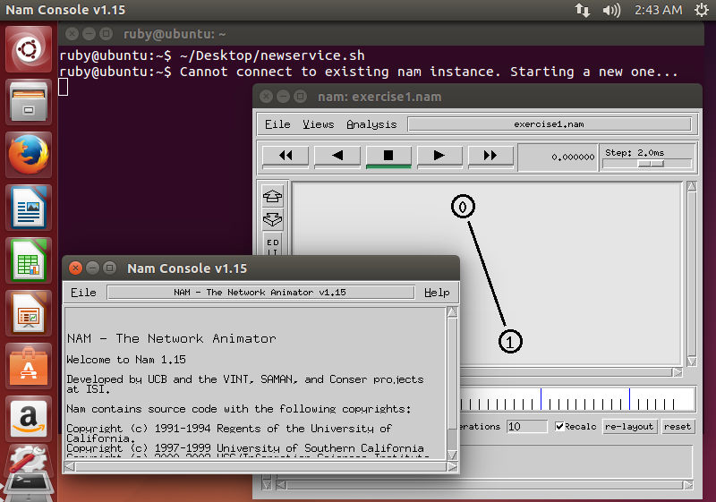Open Ubuntu dash search icon
Screen dimensions: 716x502
(29, 49)
